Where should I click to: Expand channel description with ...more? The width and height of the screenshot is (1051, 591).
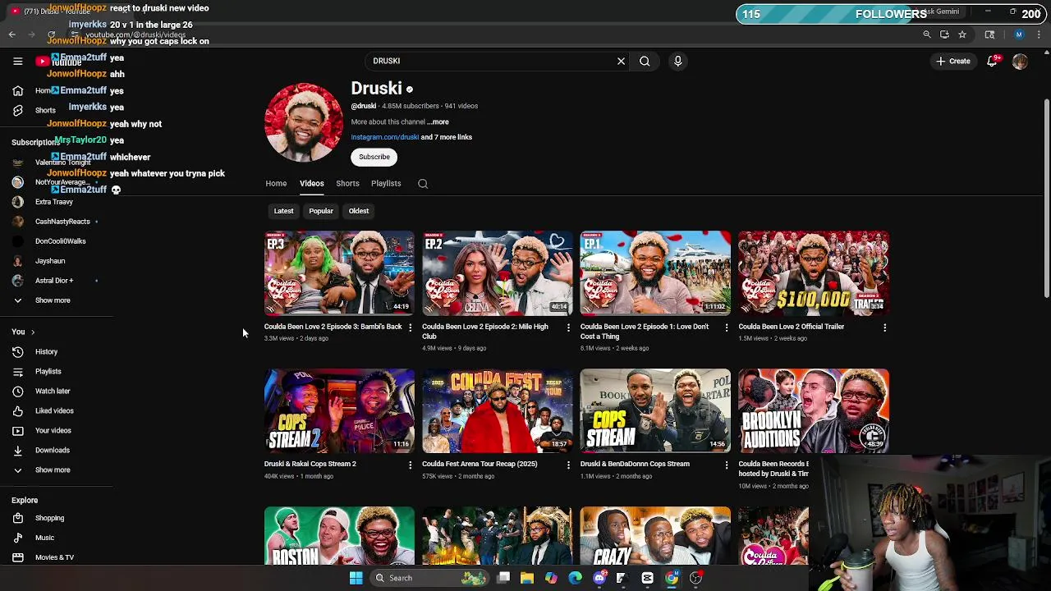tap(438, 121)
